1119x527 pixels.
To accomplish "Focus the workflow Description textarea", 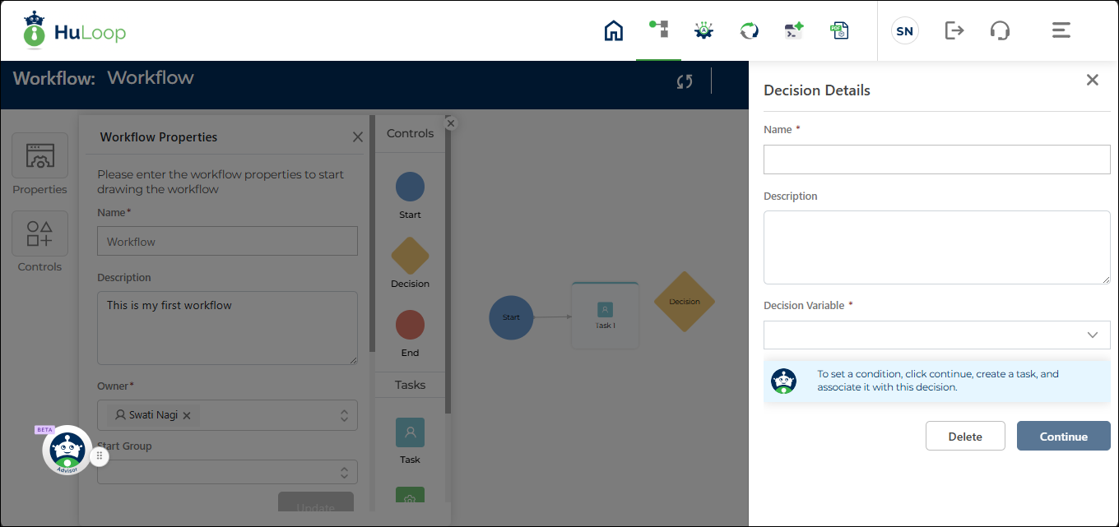I will tap(227, 328).
